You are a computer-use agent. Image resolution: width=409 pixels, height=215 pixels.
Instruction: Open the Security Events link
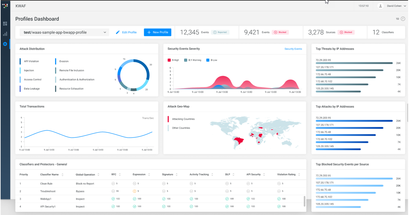point(293,49)
